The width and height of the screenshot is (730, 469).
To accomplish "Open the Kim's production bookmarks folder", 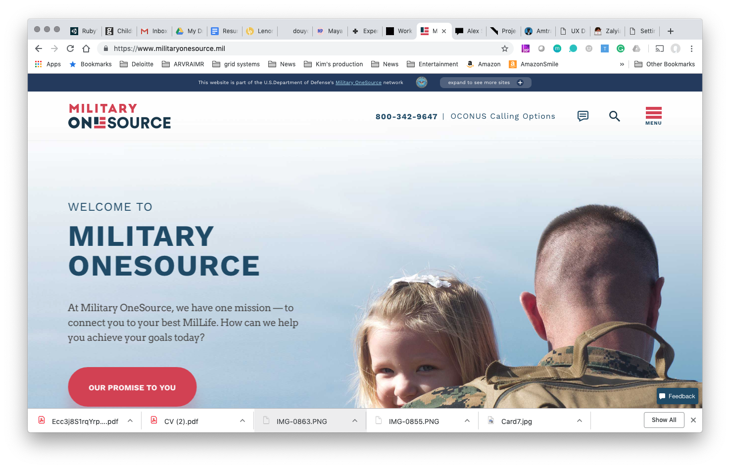I will point(334,64).
